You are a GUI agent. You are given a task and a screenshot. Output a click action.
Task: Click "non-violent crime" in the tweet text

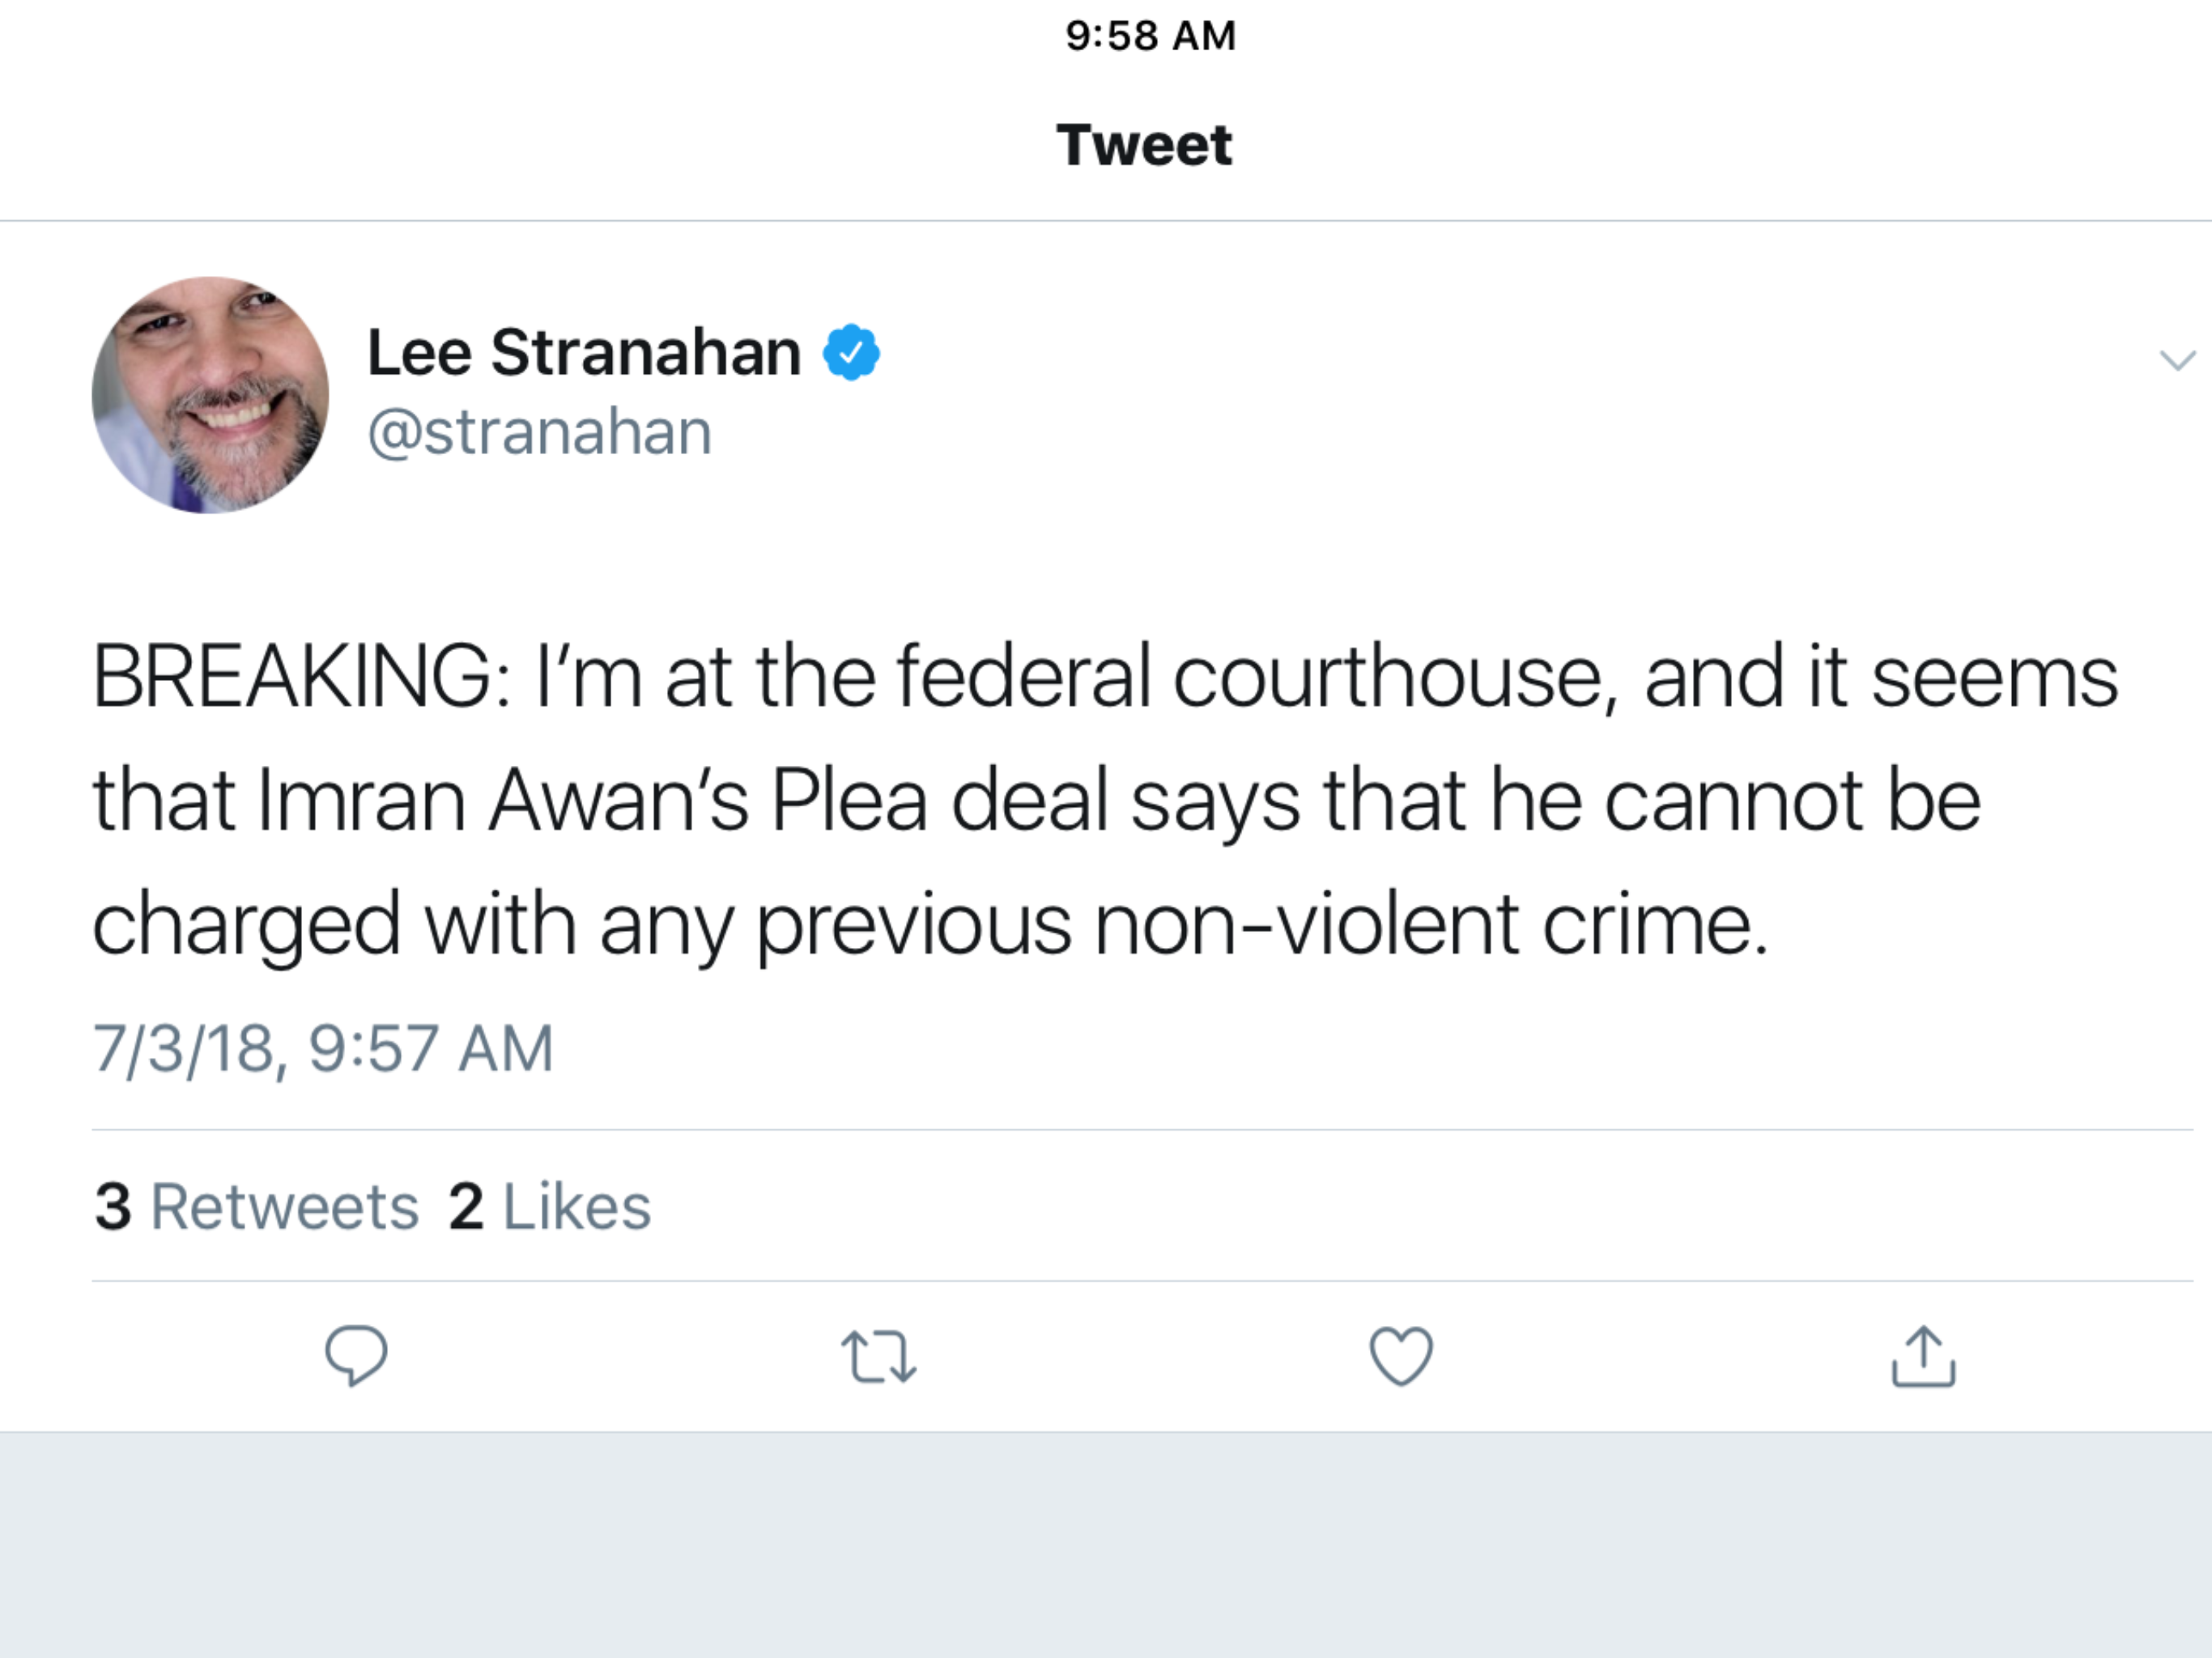[x=1430, y=924]
